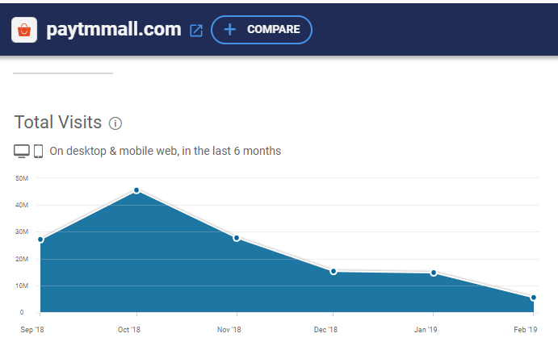Viewport: 558px width, 346px height.
Task: Click the desktop & mobile web description text
Action: pyautogui.click(x=165, y=151)
